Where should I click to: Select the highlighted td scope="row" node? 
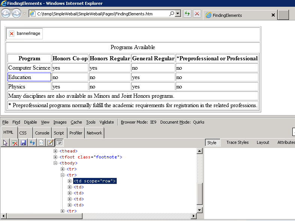tap(95, 181)
